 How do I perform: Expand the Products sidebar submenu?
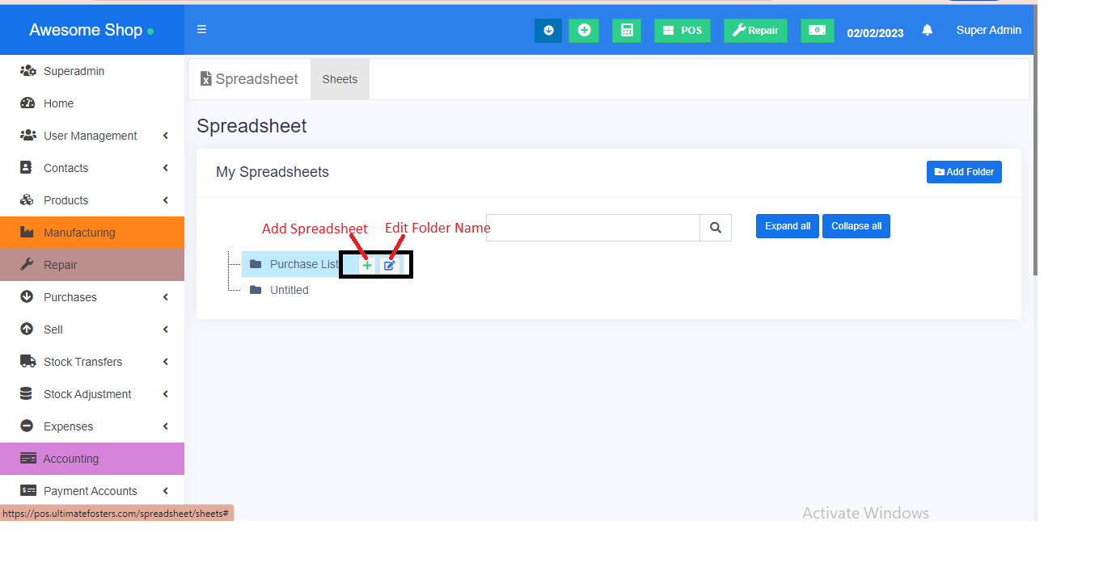coord(66,200)
